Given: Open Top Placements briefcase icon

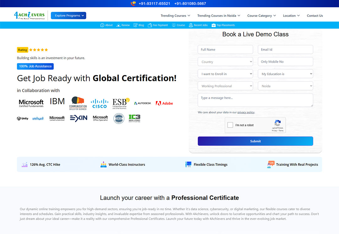Looking at the screenshot, I should tap(214, 25).
